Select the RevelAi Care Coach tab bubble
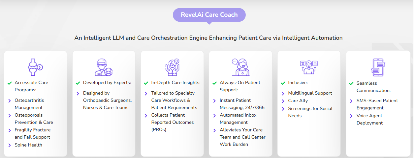This screenshot has height=158, width=414. click(209, 15)
